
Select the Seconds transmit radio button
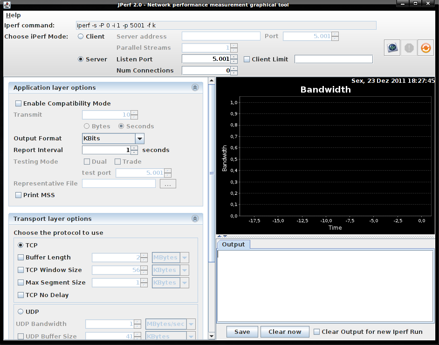pos(121,126)
